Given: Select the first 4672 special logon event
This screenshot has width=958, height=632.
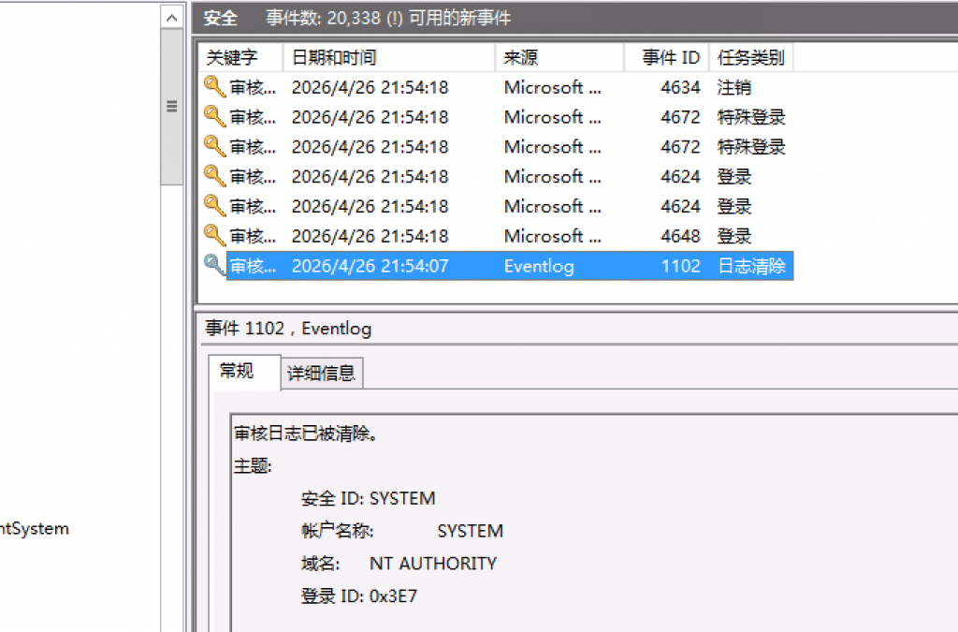Looking at the screenshot, I should tap(496, 117).
